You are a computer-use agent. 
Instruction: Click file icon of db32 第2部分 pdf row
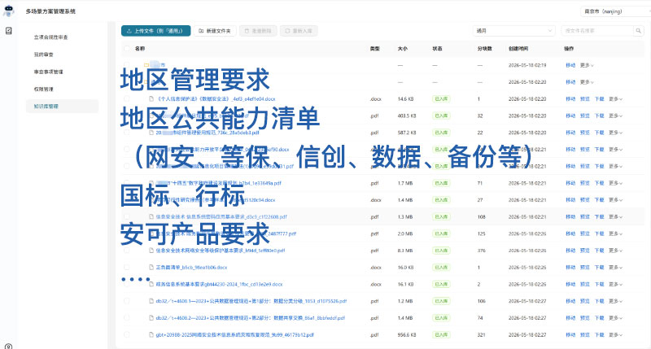click(x=151, y=318)
